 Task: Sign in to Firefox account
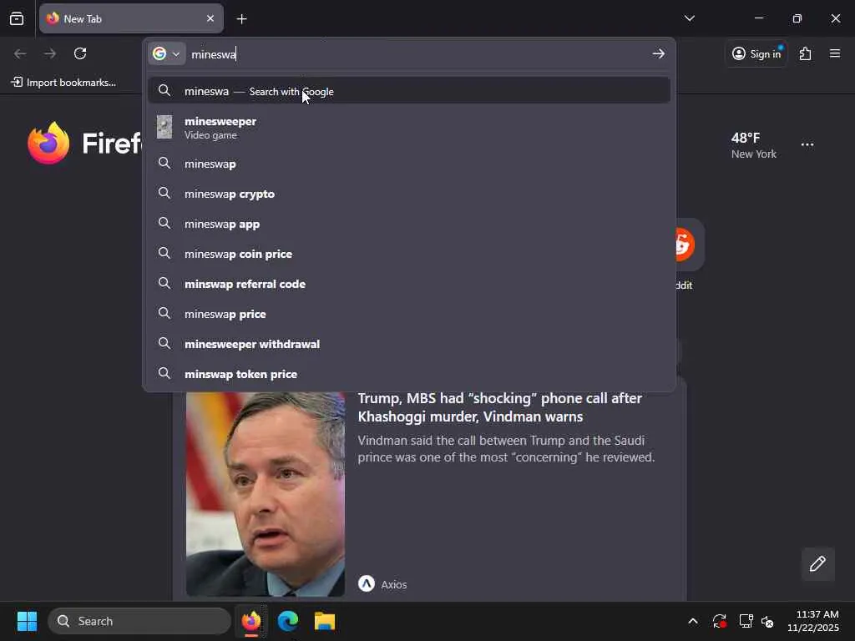756,53
